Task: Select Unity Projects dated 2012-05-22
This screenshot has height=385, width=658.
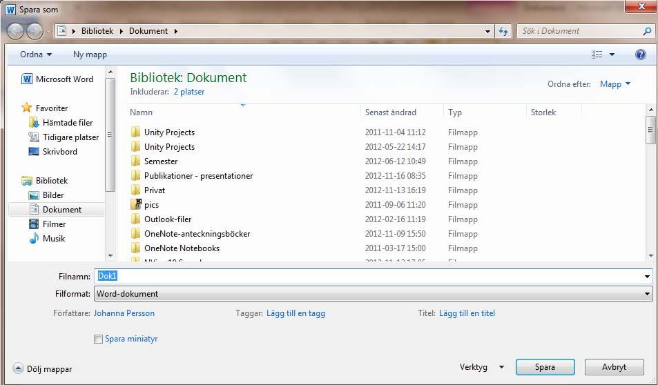Action: tap(170, 147)
